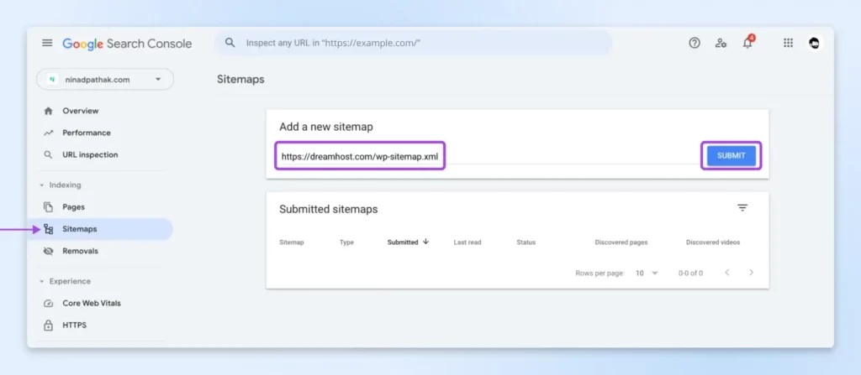Image resolution: width=861 pixels, height=375 pixels.
Task: Open the Rows per page dropdown
Action: (x=647, y=273)
